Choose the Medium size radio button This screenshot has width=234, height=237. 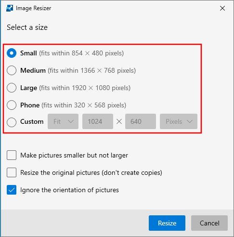[x=12, y=70]
